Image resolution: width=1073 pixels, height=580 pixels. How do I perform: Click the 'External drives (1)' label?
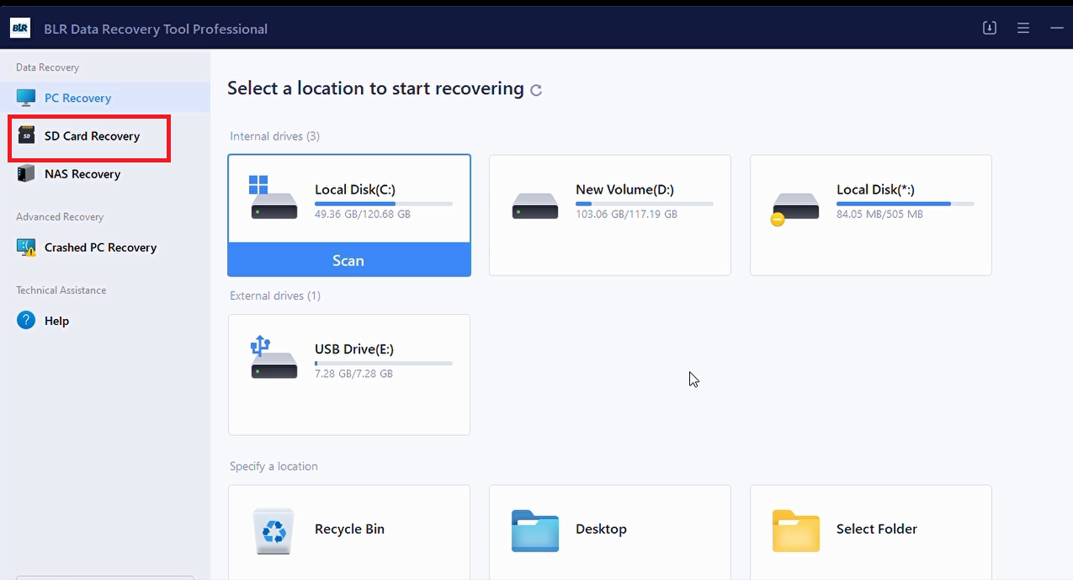tap(275, 295)
